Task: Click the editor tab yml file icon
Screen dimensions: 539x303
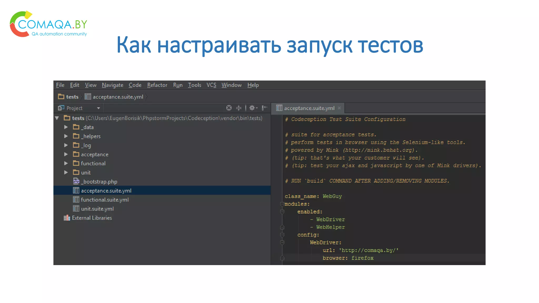Action: (x=279, y=108)
